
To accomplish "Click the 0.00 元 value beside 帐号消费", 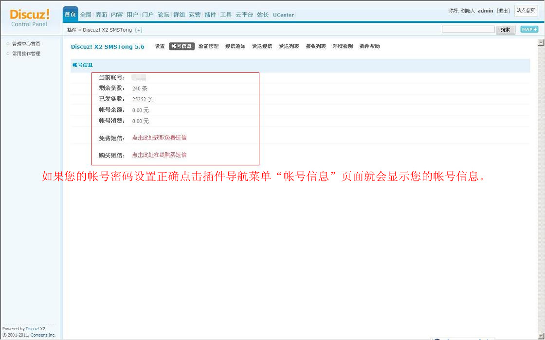I will pos(141,121).
